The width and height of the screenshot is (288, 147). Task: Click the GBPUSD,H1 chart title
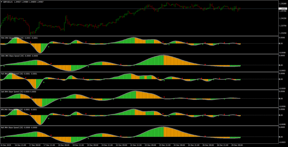coord(8,2)
